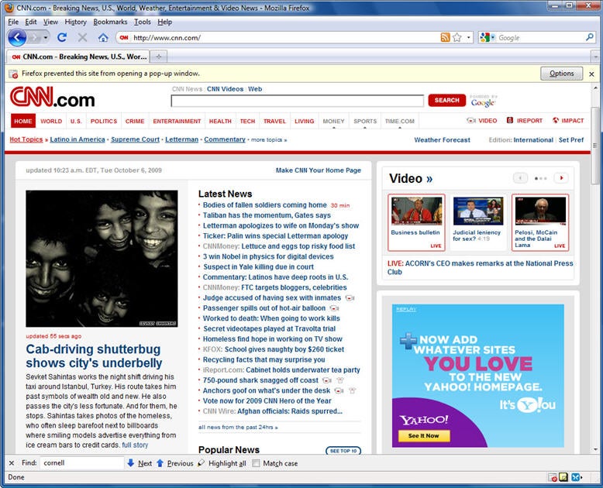Reload the page with the refresh icon
Screen dimensions: 603x488
pyautogui.click(x=62, y=38)
